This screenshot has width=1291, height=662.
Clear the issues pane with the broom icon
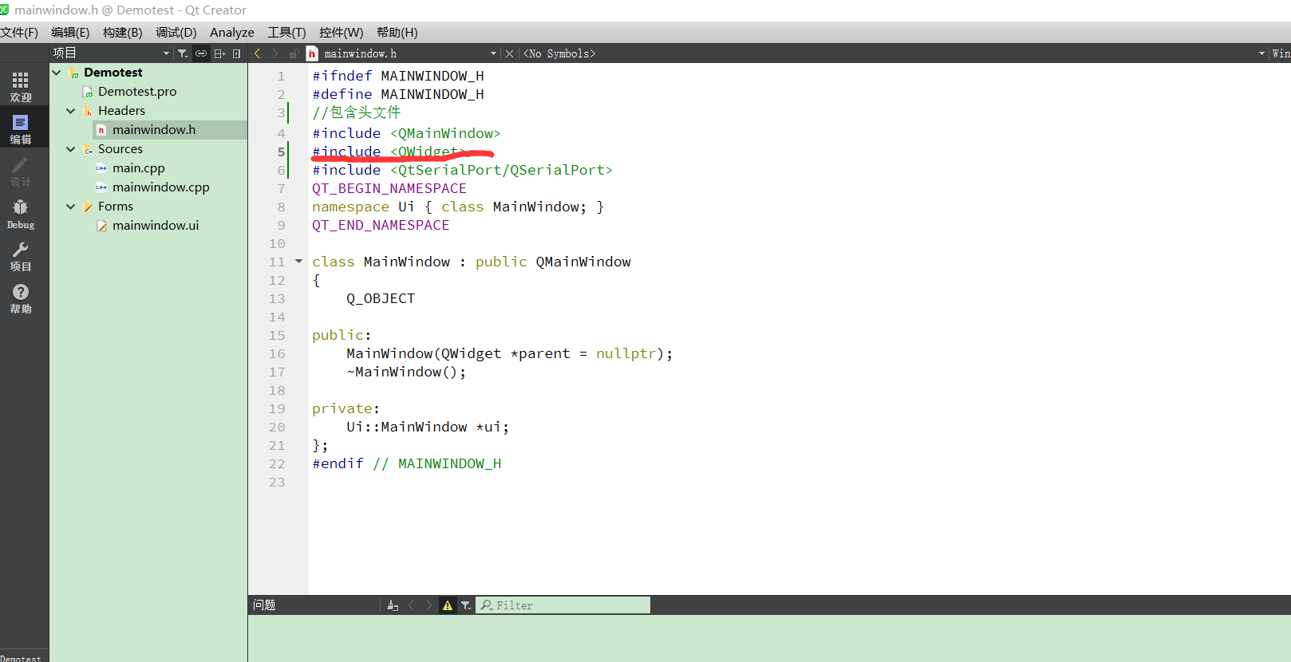[393, 605]
